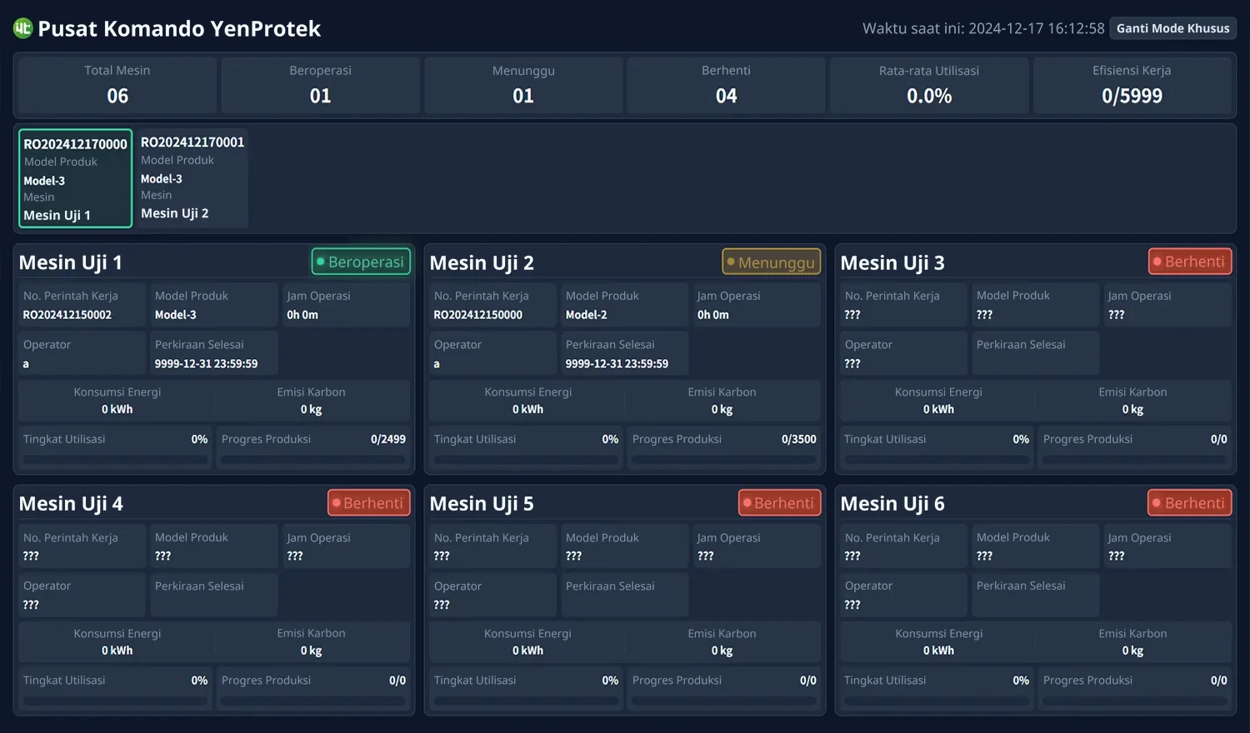The image size is (1250, 733).
Task: Click Perkiraan Selesai date in Mesin Uji 1
Action: [207, 364]
